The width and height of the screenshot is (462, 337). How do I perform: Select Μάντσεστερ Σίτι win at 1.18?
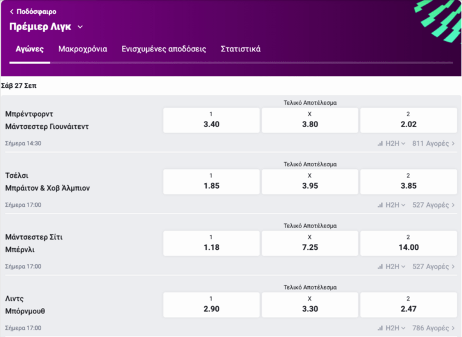coord(211,243)
